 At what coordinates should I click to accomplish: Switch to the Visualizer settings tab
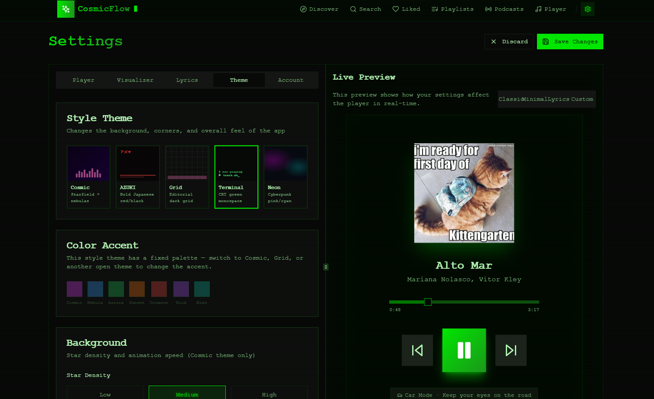coord(135,80)
